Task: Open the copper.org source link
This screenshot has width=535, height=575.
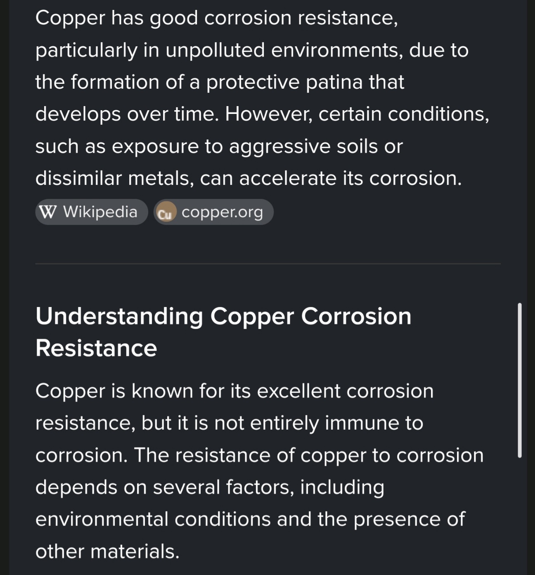Action: [213, 212]
